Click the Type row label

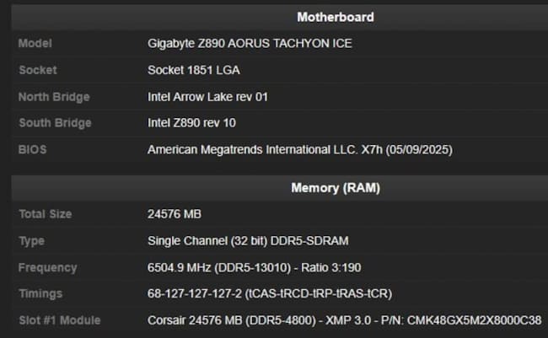pos(32,241)
